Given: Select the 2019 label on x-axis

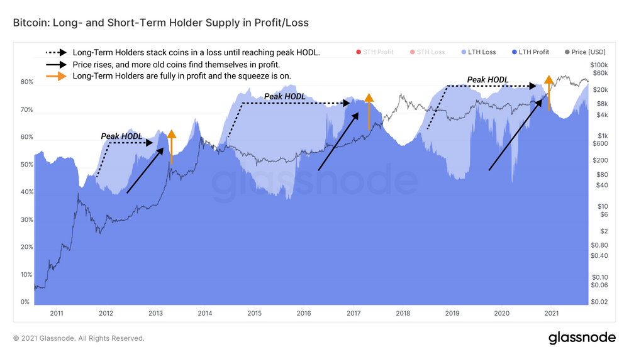Looking at the screenshot, I should (452, 313).
